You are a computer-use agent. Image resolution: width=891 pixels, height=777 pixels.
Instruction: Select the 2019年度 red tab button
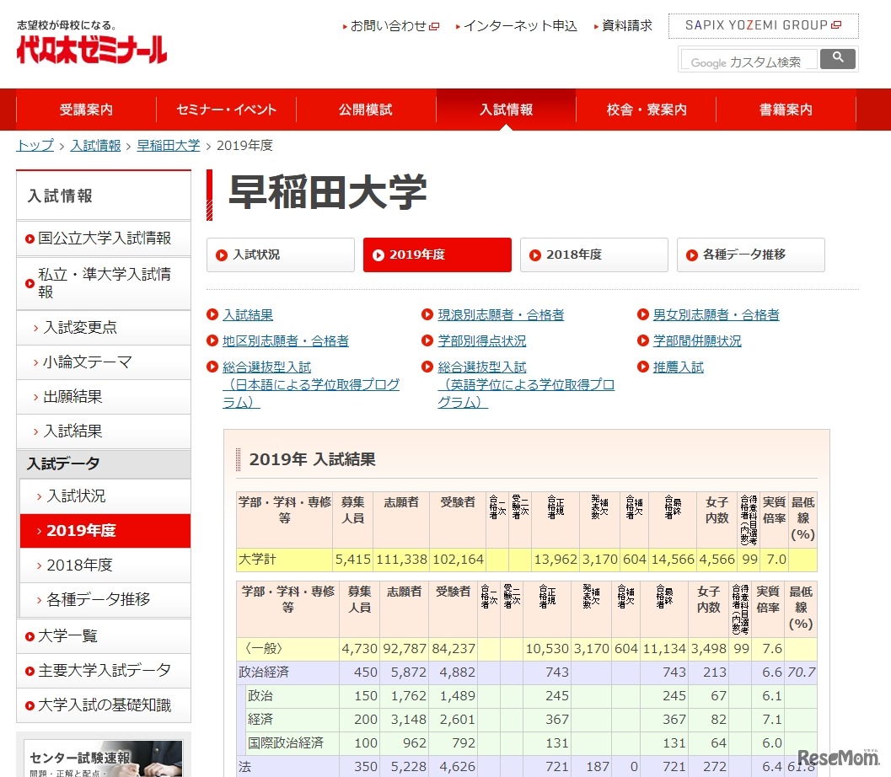437,255
